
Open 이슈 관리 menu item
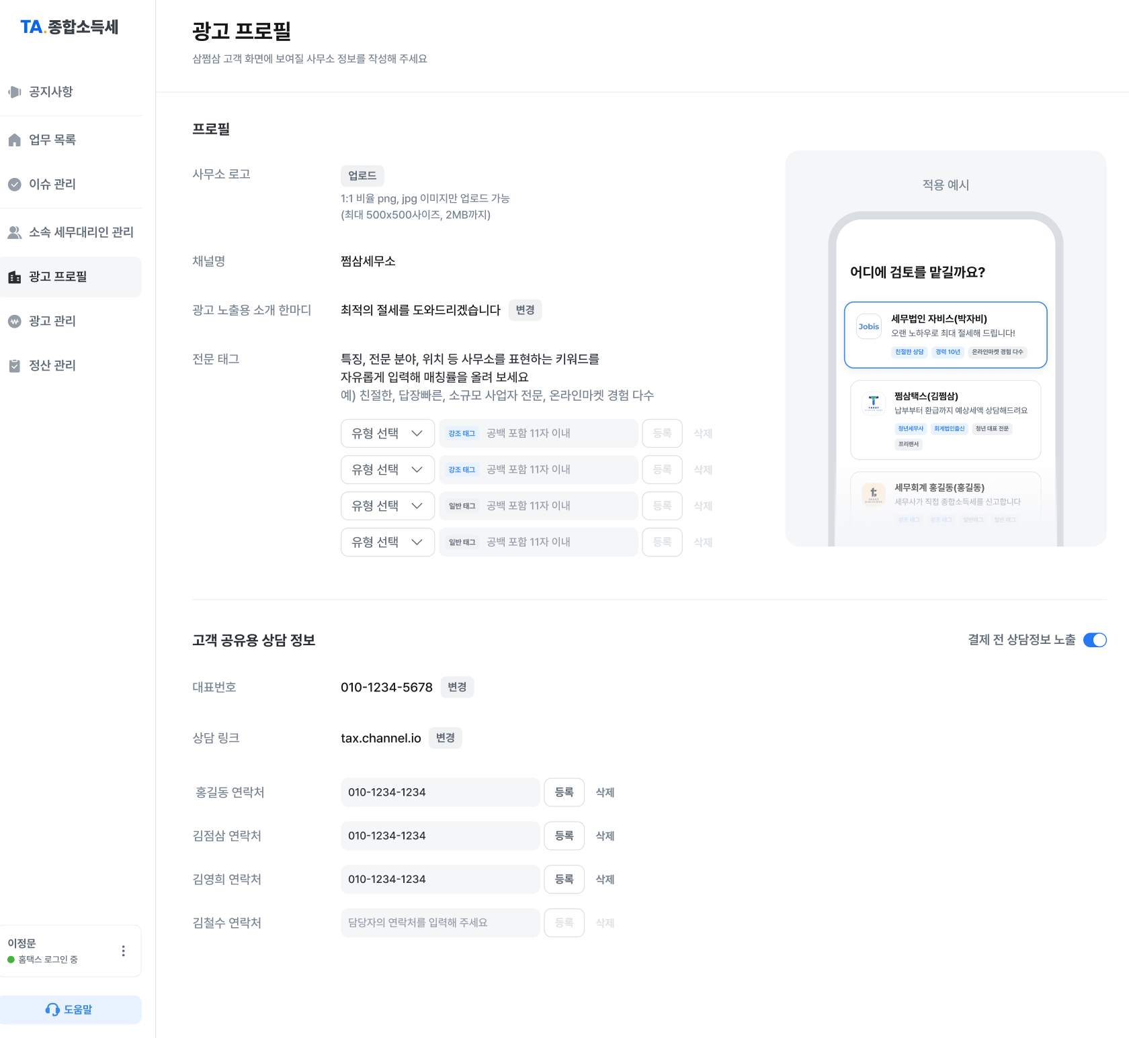click(x=71, y=185)
